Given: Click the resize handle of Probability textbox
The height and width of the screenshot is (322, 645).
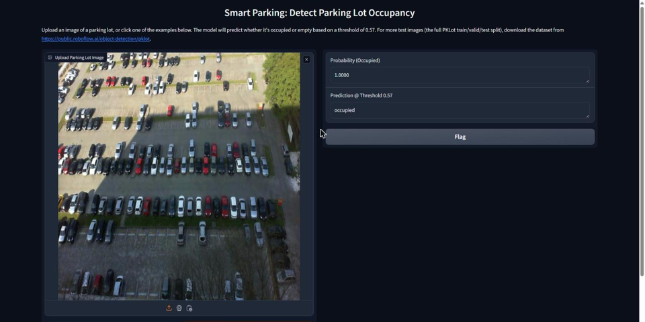Looking at the screenshot, I should click(587, 81).
